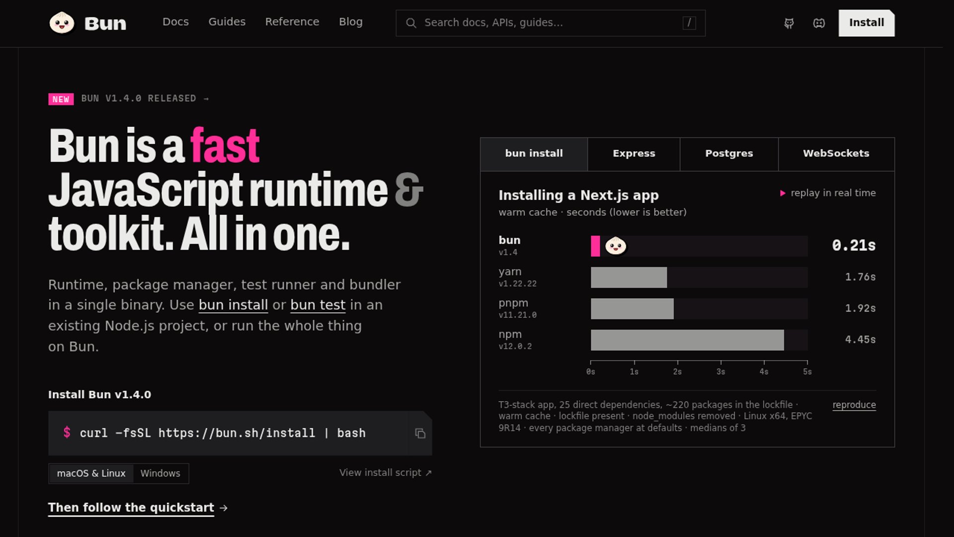Screen dimensions: 954x537
Task: Open the GitHub icon in header
Action: (789, 23)
